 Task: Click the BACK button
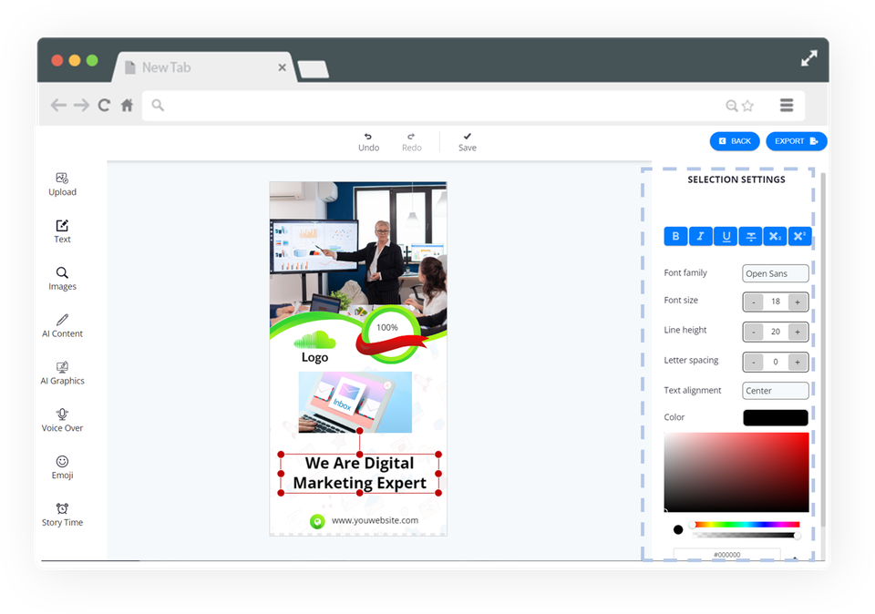pos(735,141)
